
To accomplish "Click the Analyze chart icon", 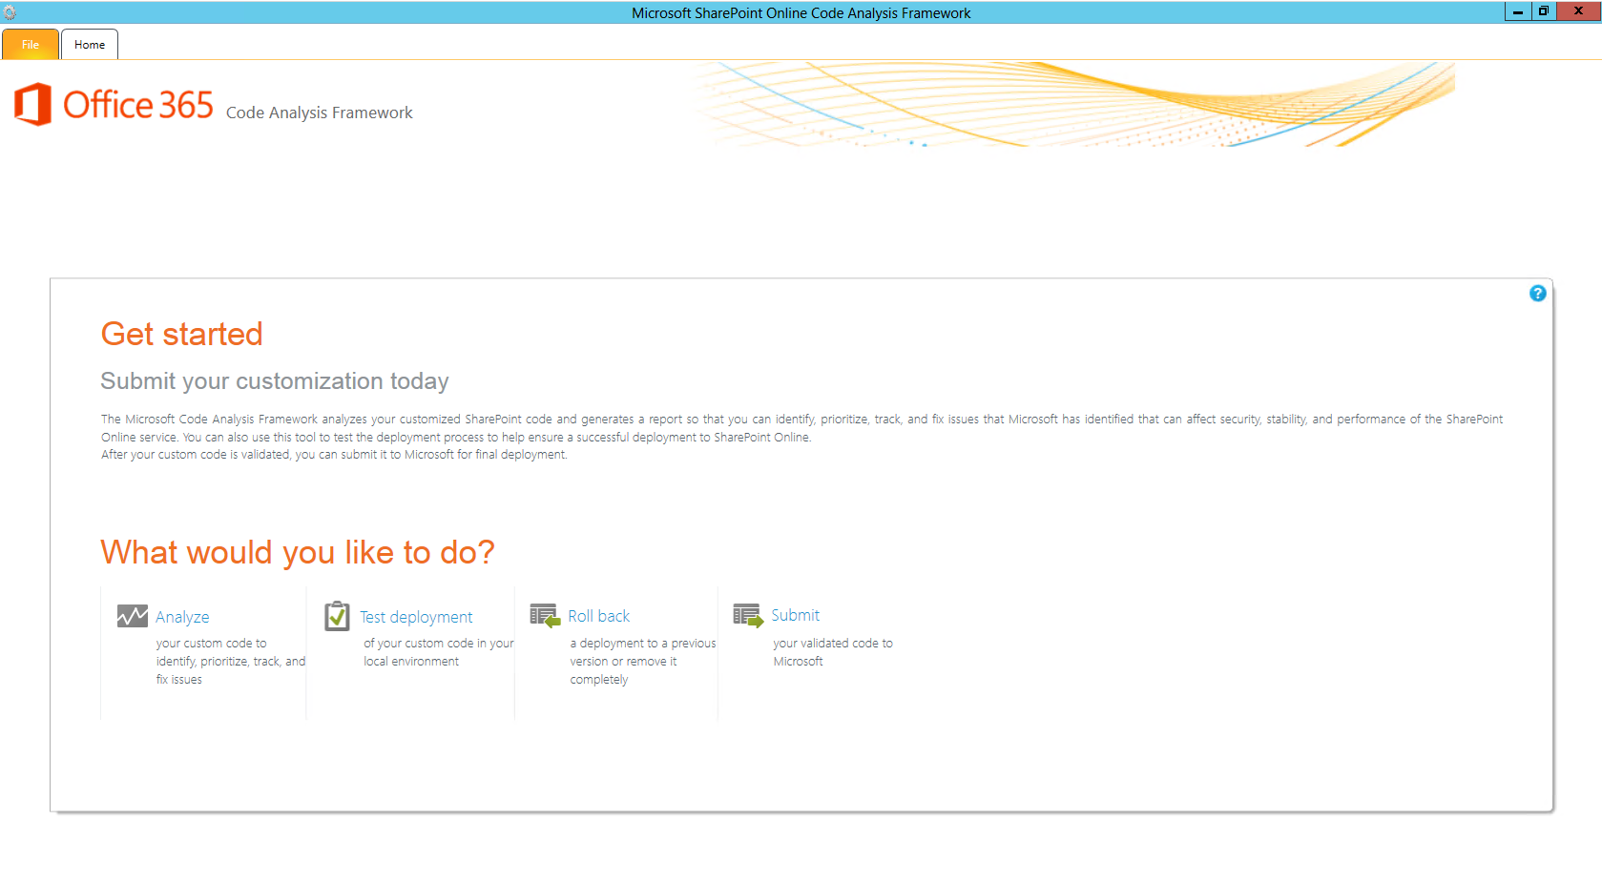I will (132, 616).
